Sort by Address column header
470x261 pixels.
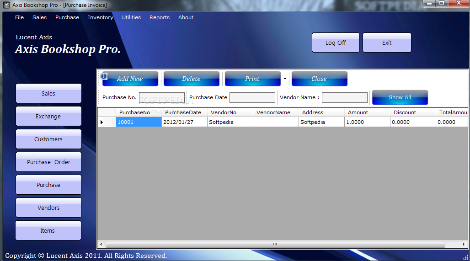click(321, 112)
